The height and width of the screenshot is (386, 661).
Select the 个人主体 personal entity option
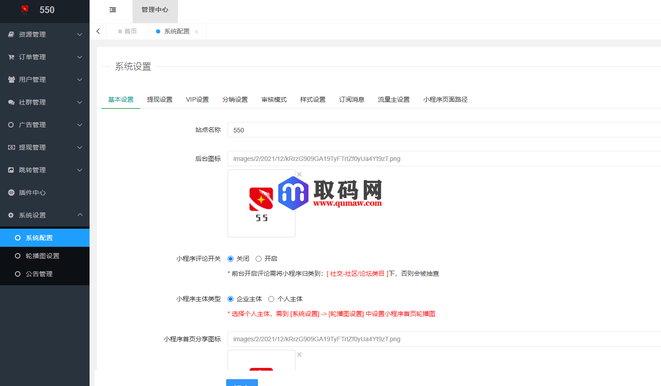tap(271, 299)
